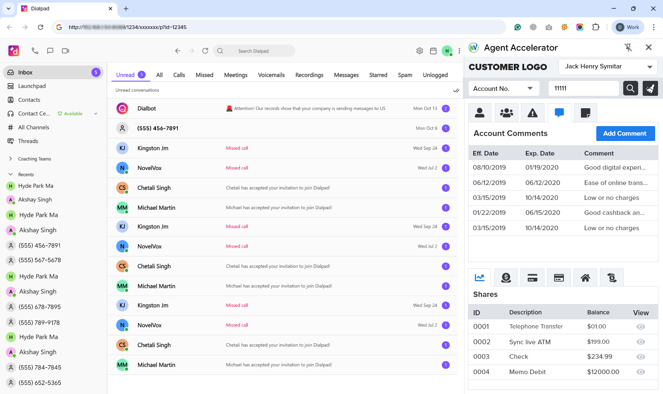Open the outlined credit card tab beside house tab
Screen dimensions: 663x394
tap(559, 277)
